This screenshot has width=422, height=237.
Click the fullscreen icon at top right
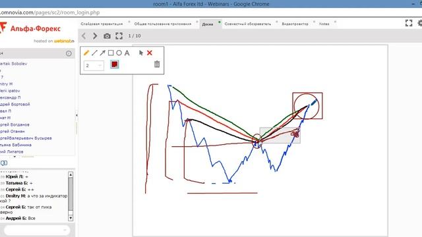coord(409,23)
